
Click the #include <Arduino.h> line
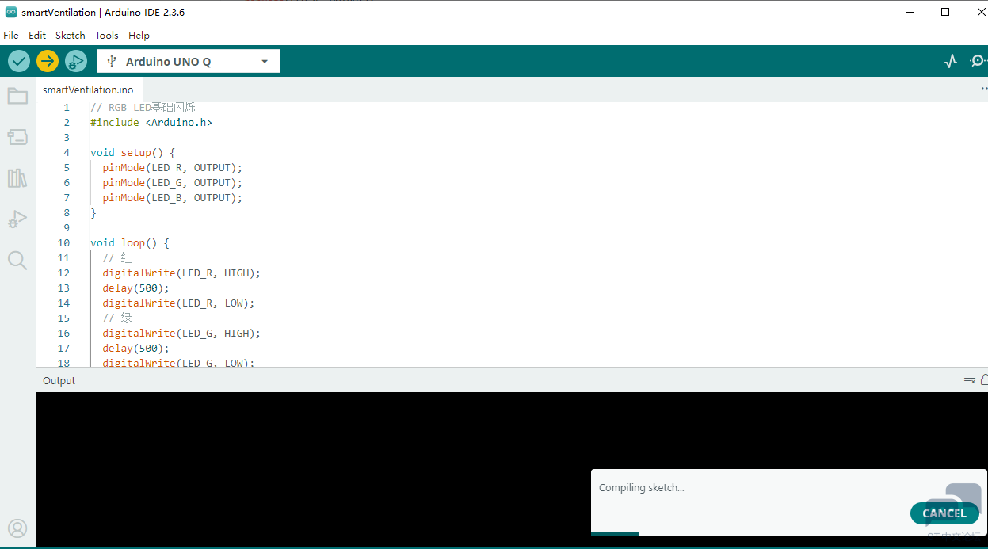pyautogui.click(x=151, y=123)
